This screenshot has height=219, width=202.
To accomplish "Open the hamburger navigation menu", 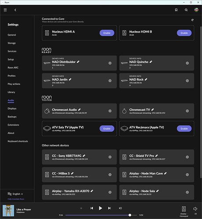I will pyautogui.click(x=5, y=10).
